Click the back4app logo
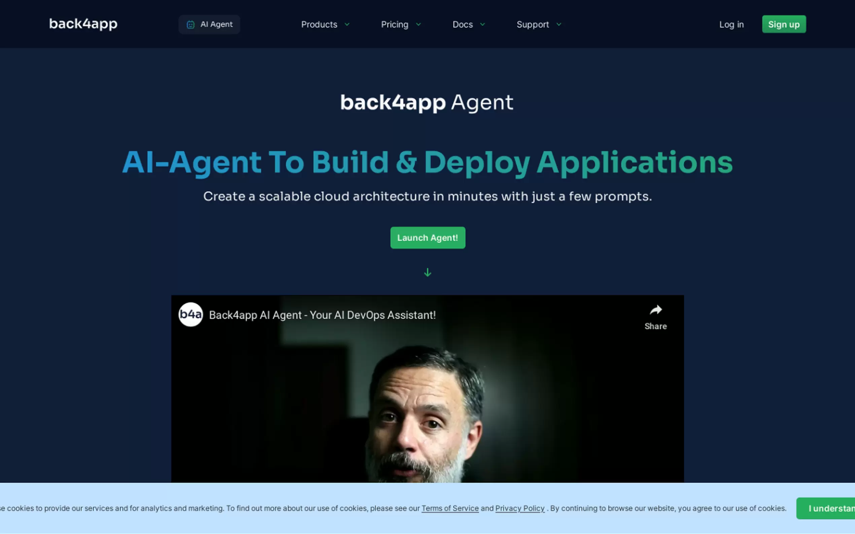This screenshot has width=855, height=534. coord(83,24)
